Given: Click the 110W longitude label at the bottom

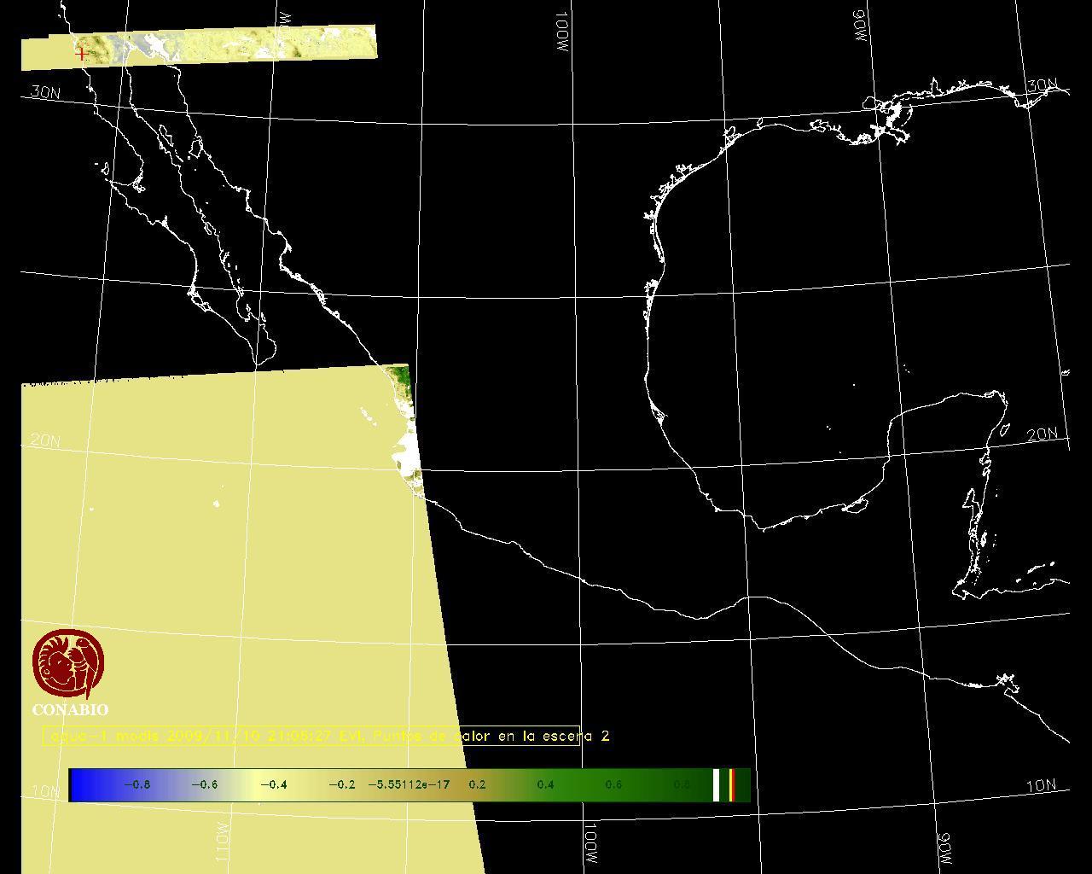Looking at the screenshot, I should pyautogui.click(x=222, y=842).
